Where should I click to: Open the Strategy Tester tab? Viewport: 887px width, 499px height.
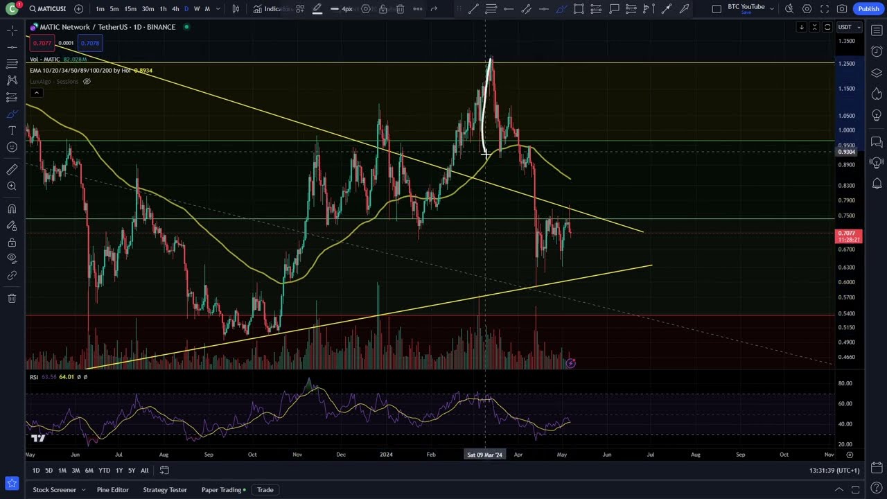click(165, 490)
